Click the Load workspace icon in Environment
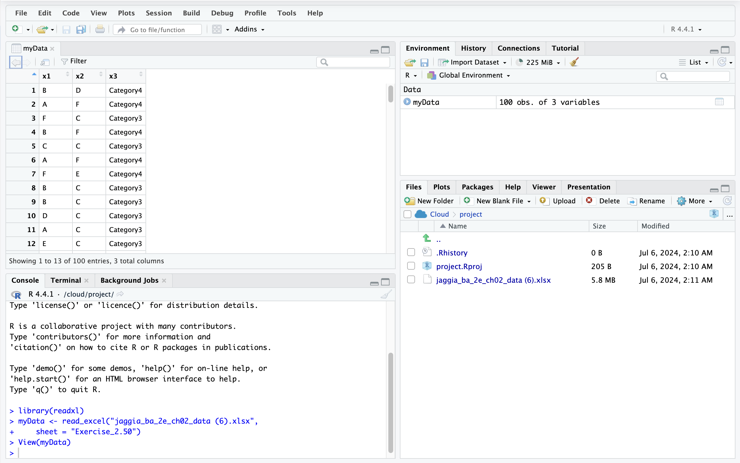Viewport: 740px width, 463px height. (410, 62)
